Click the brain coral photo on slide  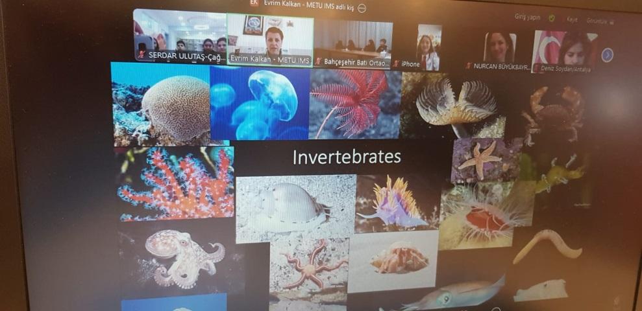[x=160, y=104]
